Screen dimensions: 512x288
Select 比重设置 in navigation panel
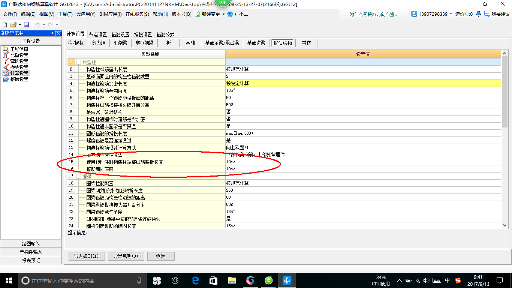(x=15, y=55)
